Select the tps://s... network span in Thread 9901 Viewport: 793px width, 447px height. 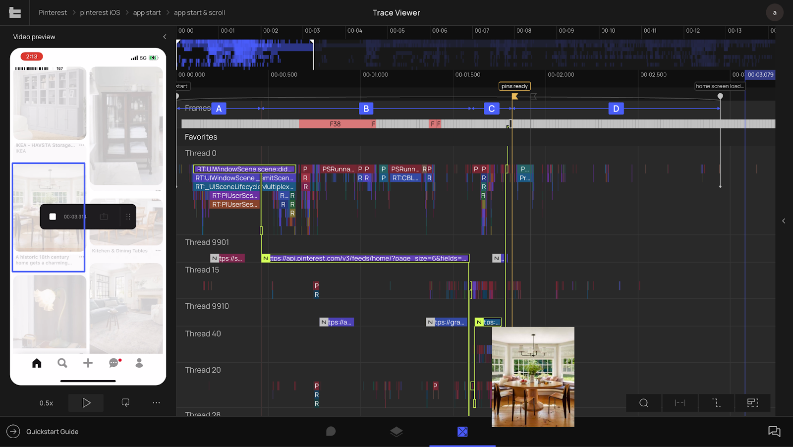227,258
